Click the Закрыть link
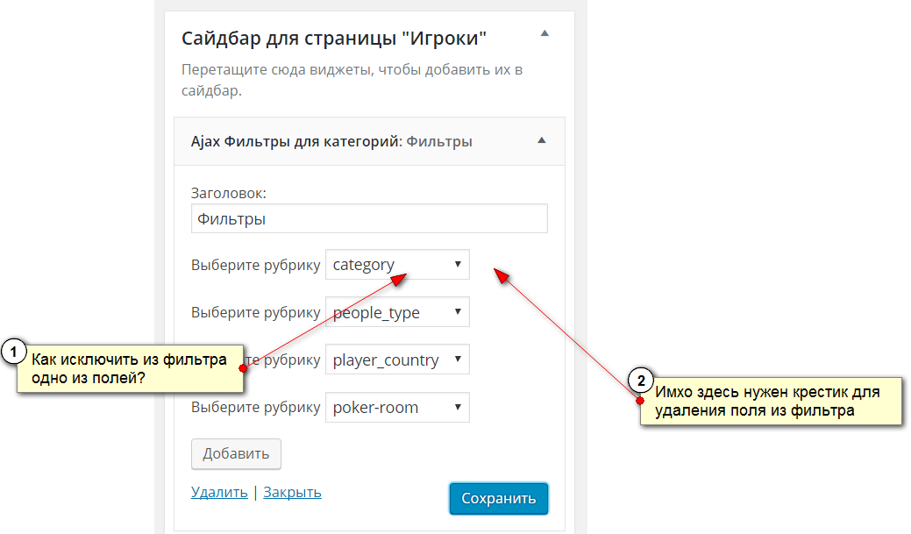Image resolution: width=911 pixels, height=534 pixels. point(292,493)
